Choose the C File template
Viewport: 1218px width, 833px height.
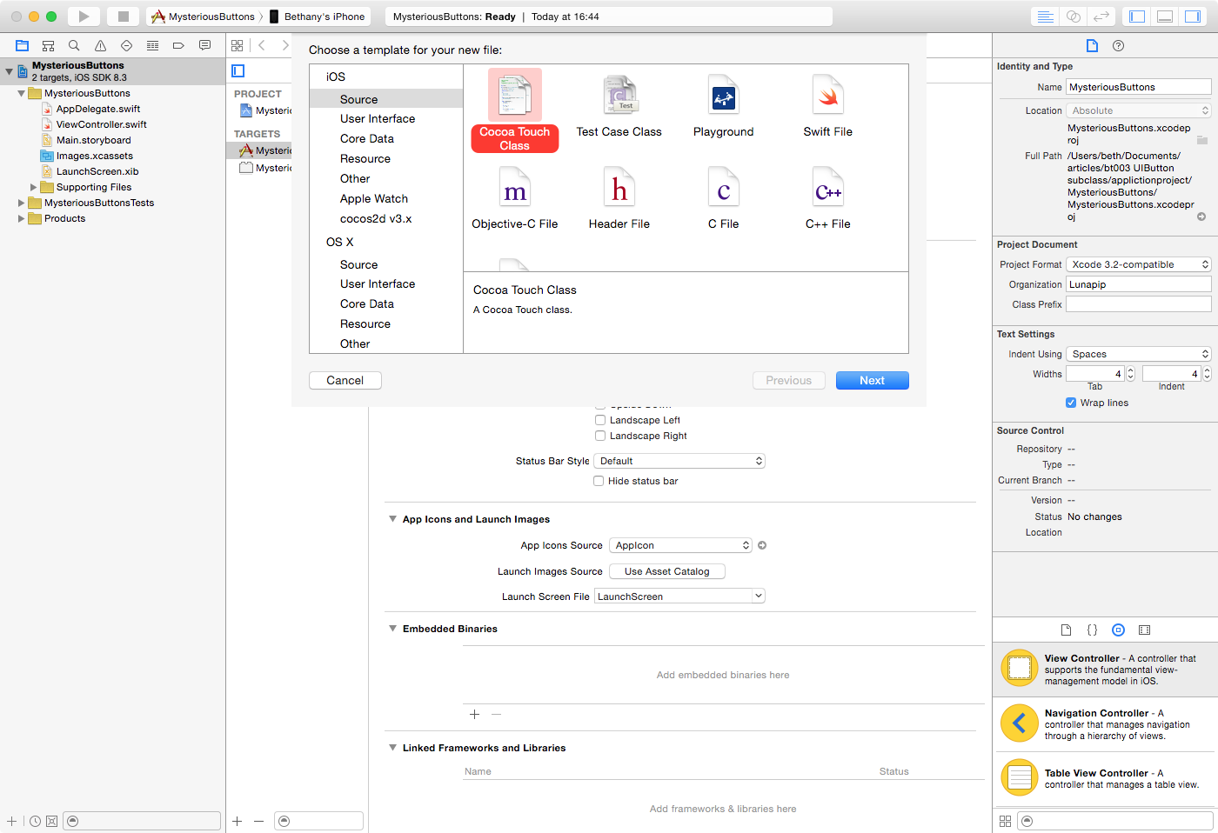pyautogui.click(x=724, y=199)
